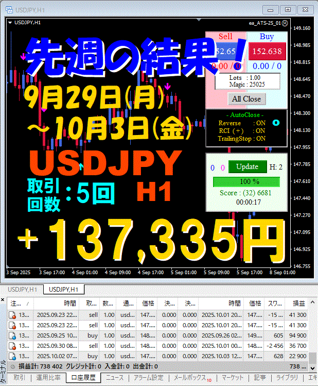This screenshot has height=386, width=318.
Task: Click the green 100 % progress bar
Action: point(248,182)
